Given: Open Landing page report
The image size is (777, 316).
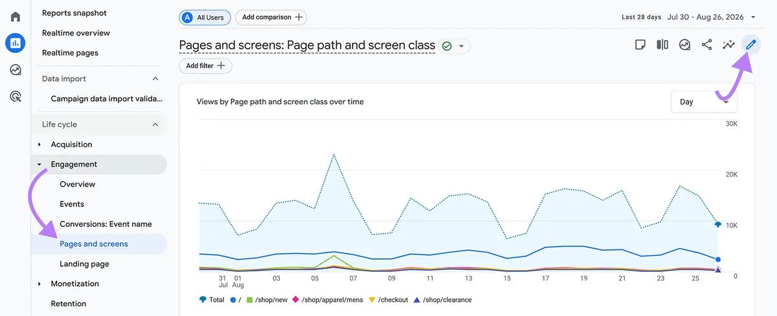Looking at the screenshot, I should coord(84,264).
